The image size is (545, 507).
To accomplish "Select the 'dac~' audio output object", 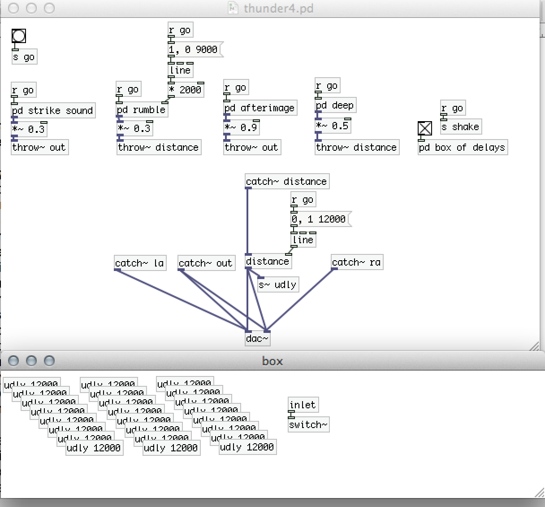I will pos(258,338).
